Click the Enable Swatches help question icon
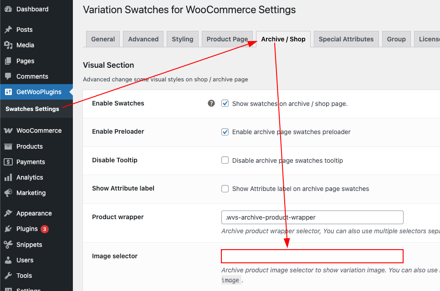The width and height of the screenshot is (440, 291). [211, 103]
